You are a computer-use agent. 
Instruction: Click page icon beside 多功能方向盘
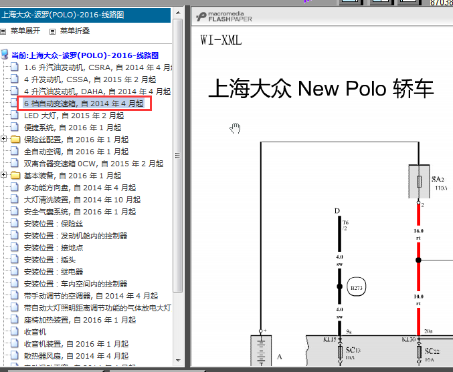15,187
